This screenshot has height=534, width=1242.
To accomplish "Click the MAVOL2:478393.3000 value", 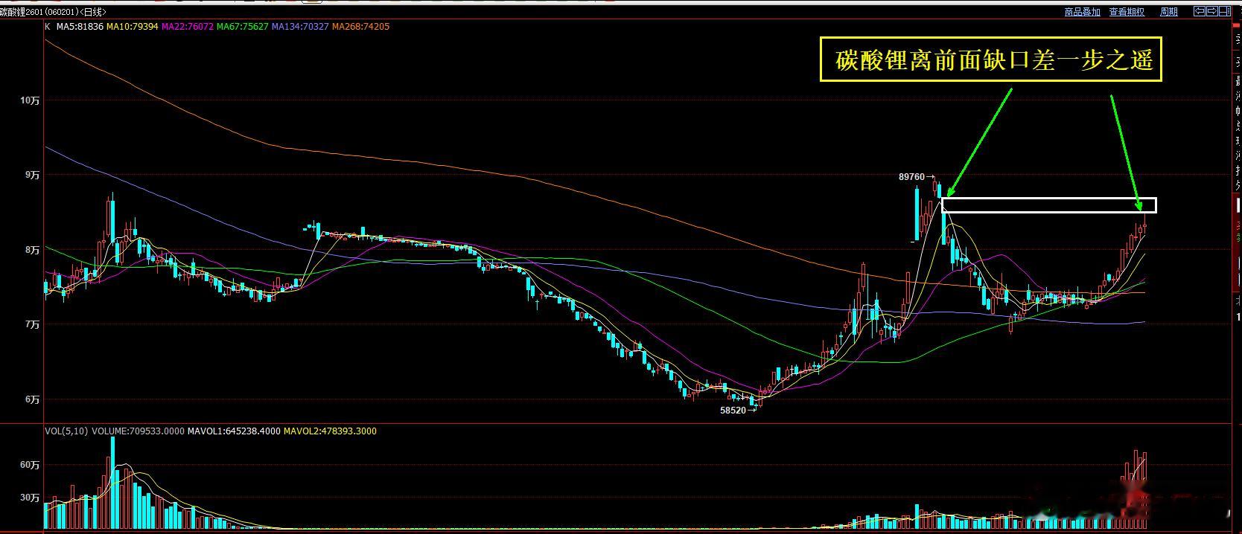I will click(x=330, y=431).
